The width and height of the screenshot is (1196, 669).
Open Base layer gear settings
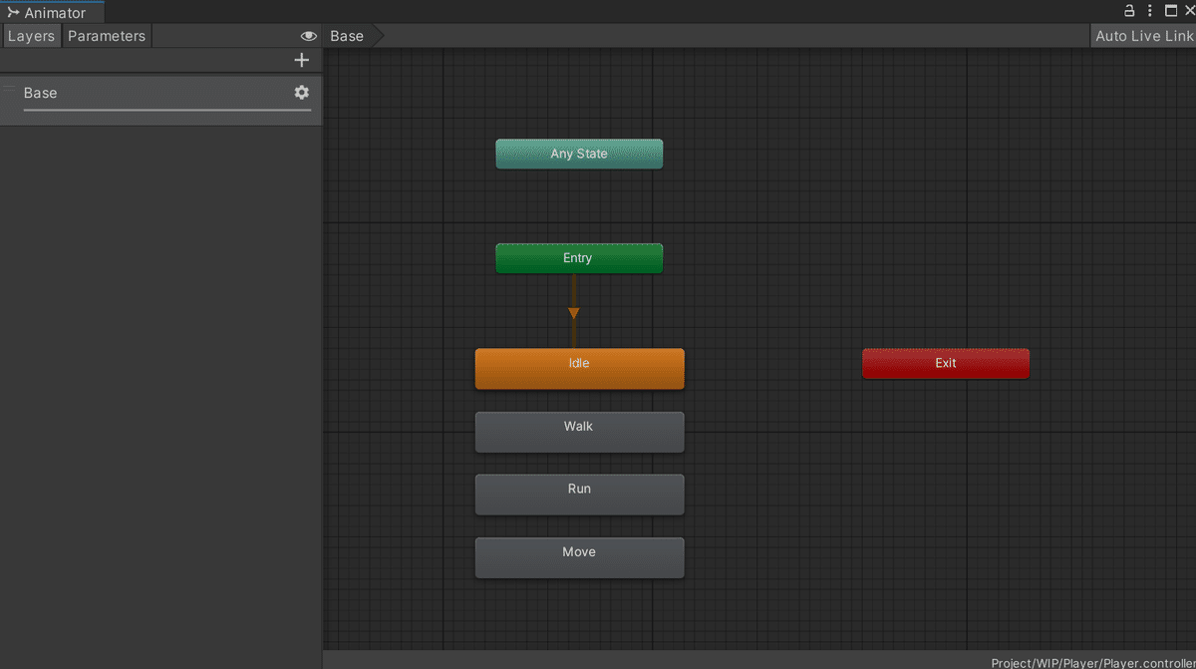click(x=301, y=92)
